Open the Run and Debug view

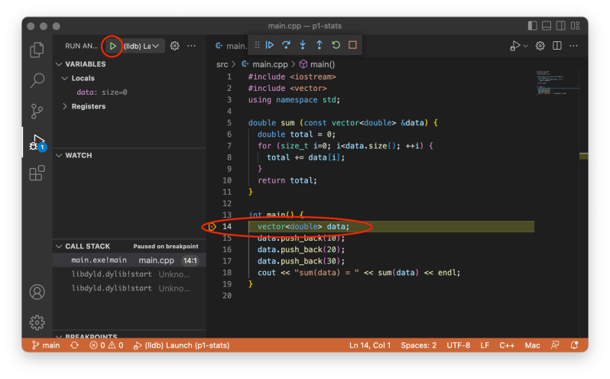tap(37, 143)
